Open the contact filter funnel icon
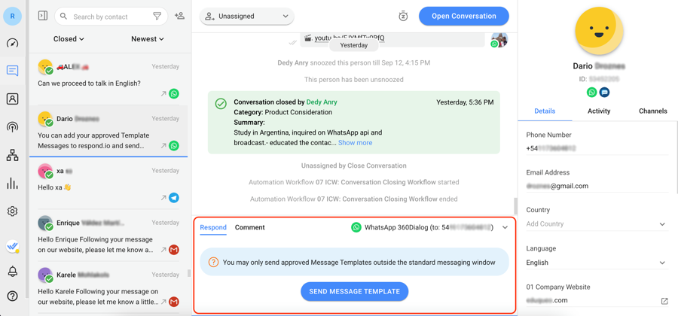The image size is (678, 316). pyautogui.click(x=157, y=16)
